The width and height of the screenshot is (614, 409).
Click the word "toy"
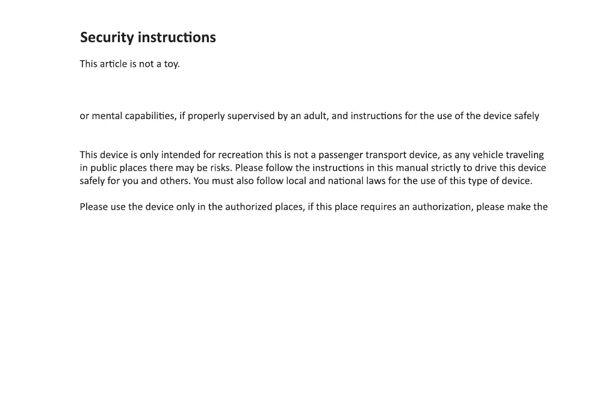pos(172,64)
